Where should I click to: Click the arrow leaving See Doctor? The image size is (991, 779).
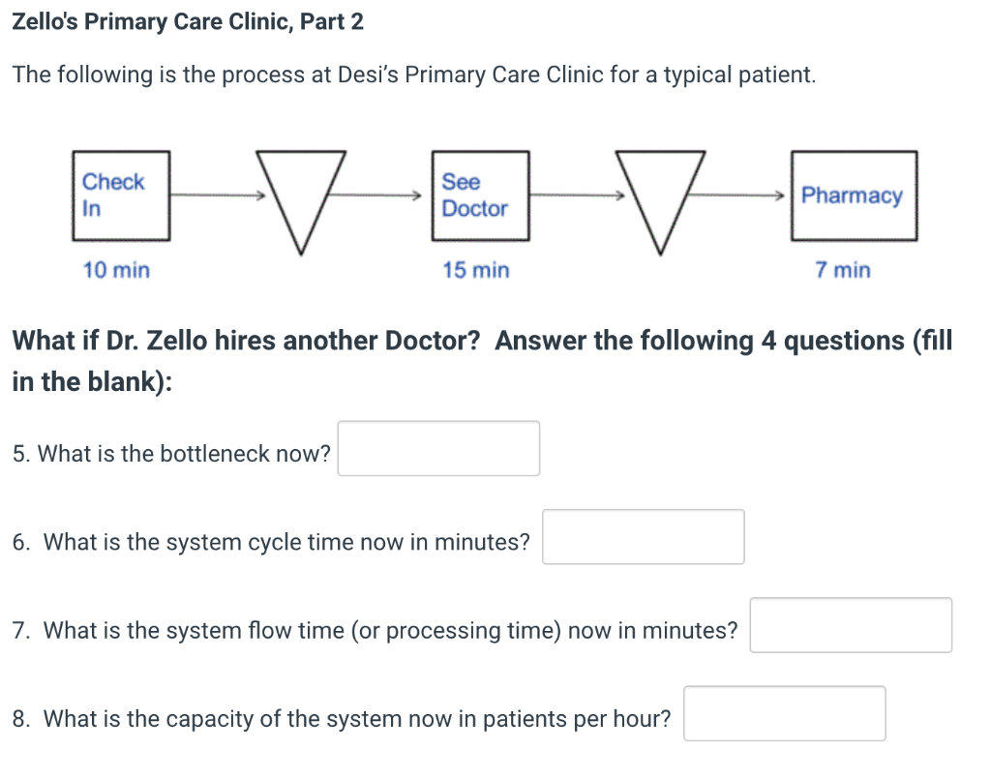click(576, 195)
